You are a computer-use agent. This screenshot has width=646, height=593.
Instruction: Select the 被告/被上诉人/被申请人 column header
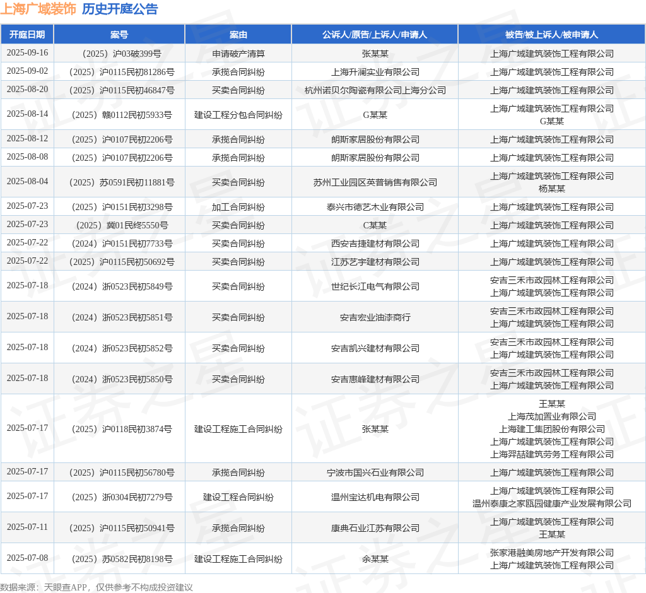click(x=551, y=35)
